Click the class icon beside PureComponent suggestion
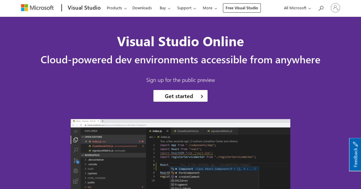This screenshot has height=189, width=361. click(x=173, y=173)
